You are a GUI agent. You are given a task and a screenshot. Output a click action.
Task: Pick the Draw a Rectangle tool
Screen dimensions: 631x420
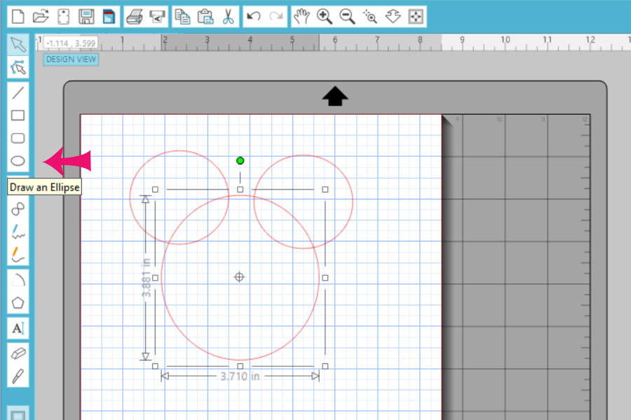(x=18, y=115)
